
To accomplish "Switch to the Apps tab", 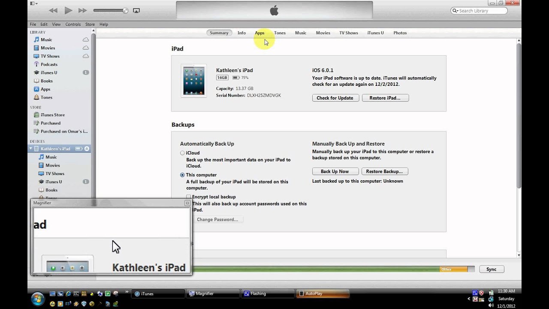I will click(x=259, y=33).
